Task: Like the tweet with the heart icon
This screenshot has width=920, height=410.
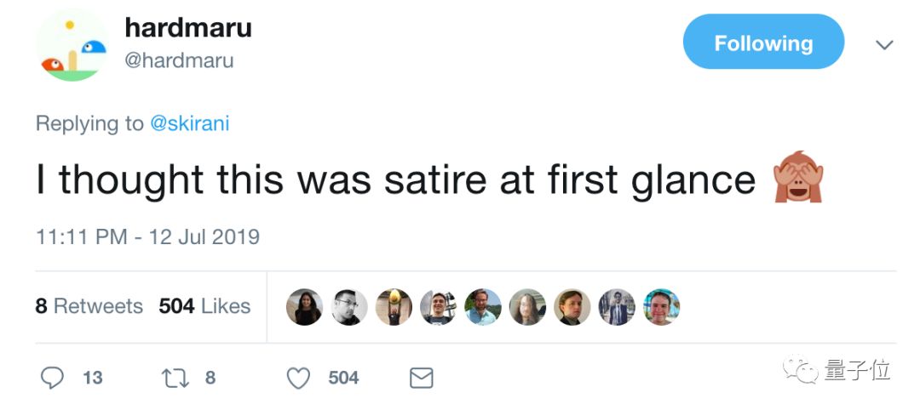Action: click(297, 378)
